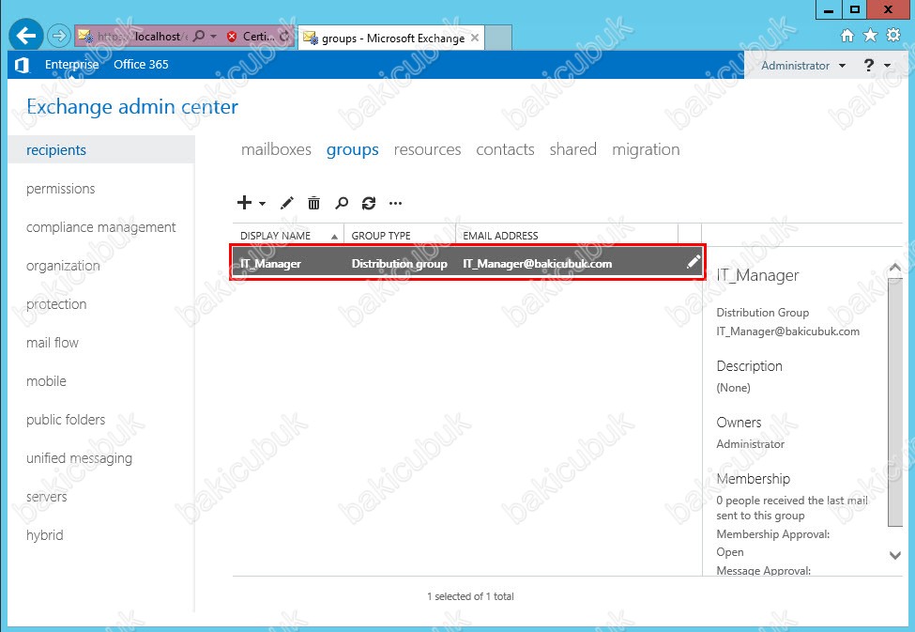Click the GROUP TYPE column header
This screenshot has height=632, width=915.
click(400, 236)
